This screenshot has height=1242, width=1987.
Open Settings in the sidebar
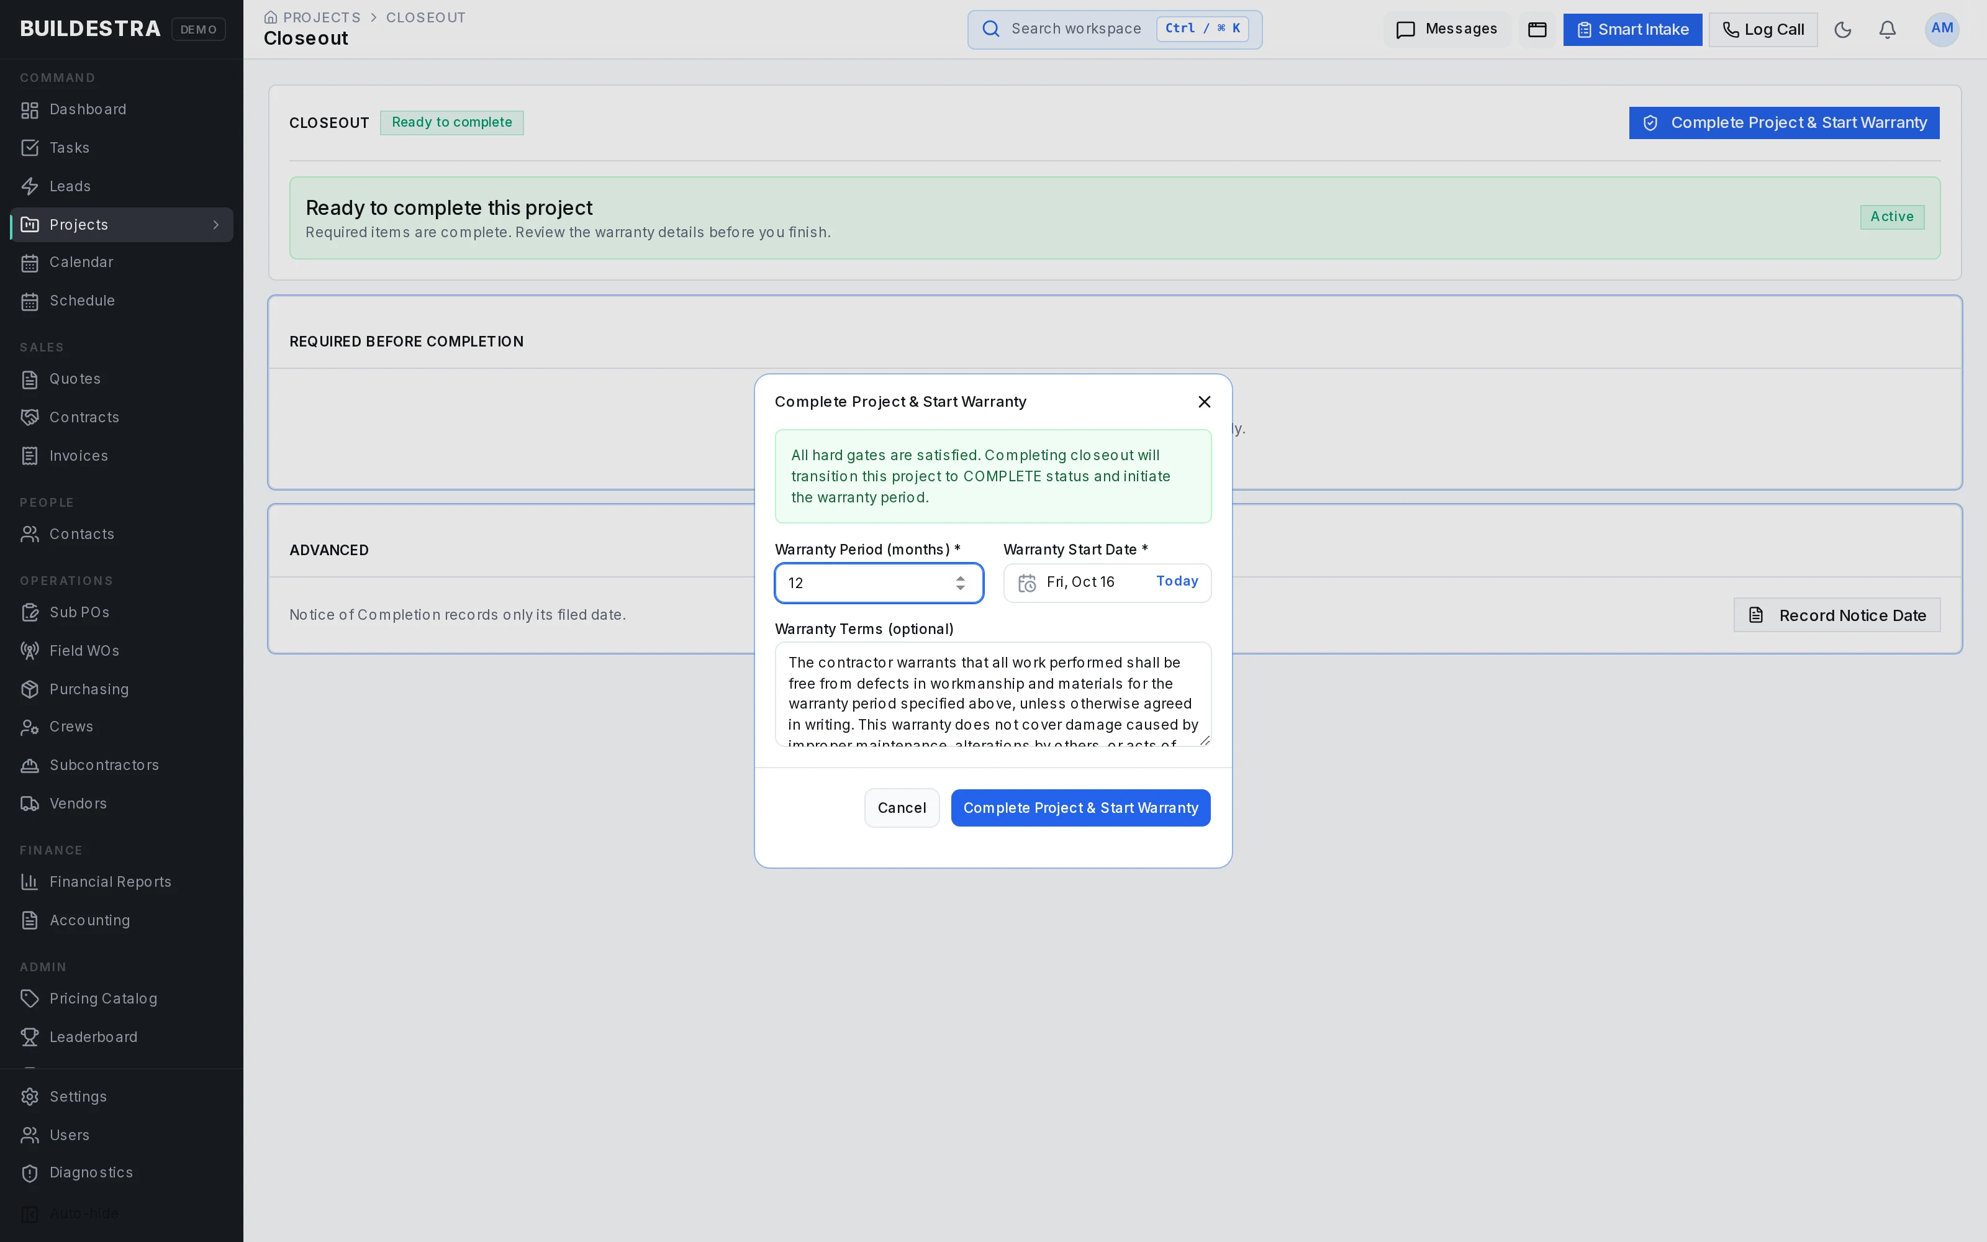tap(122, 1097)
